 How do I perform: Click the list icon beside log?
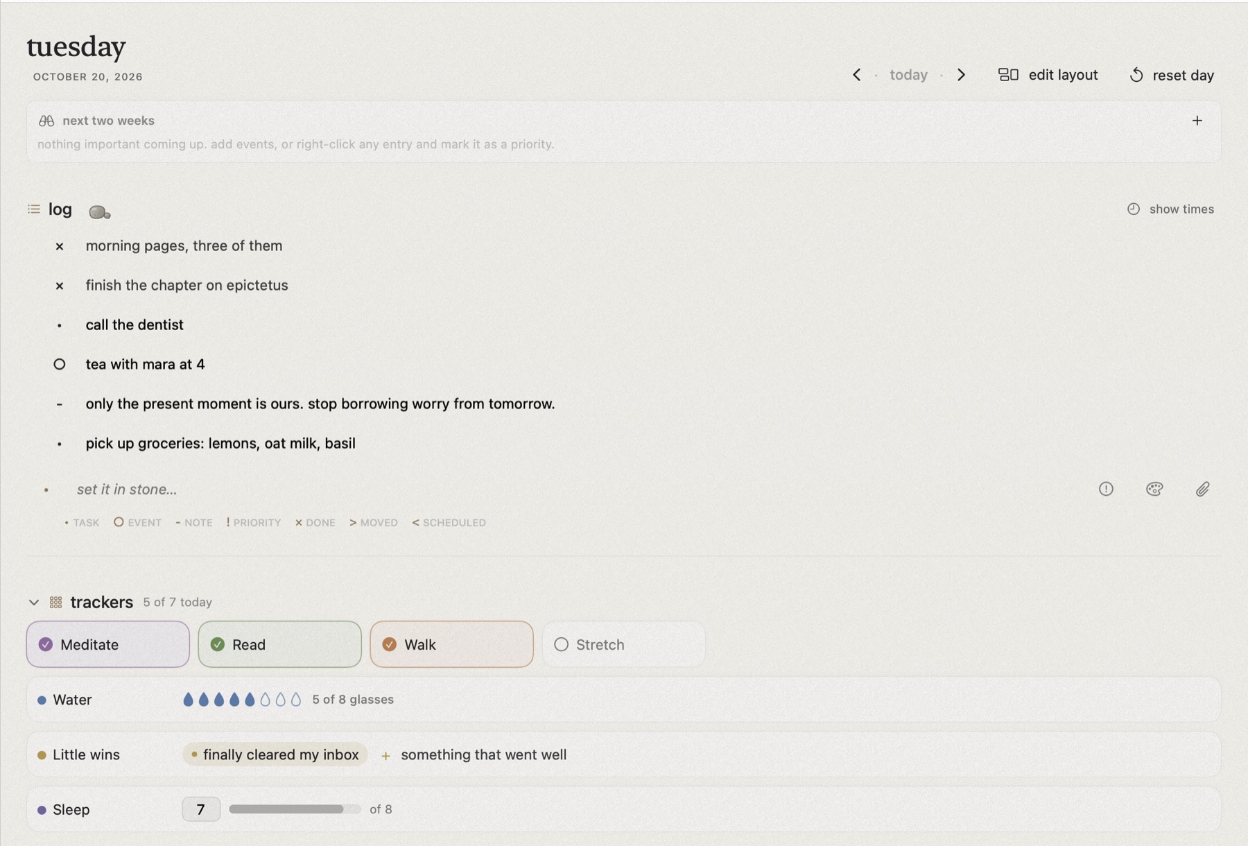pyautogui.click(x=34, y=209)
